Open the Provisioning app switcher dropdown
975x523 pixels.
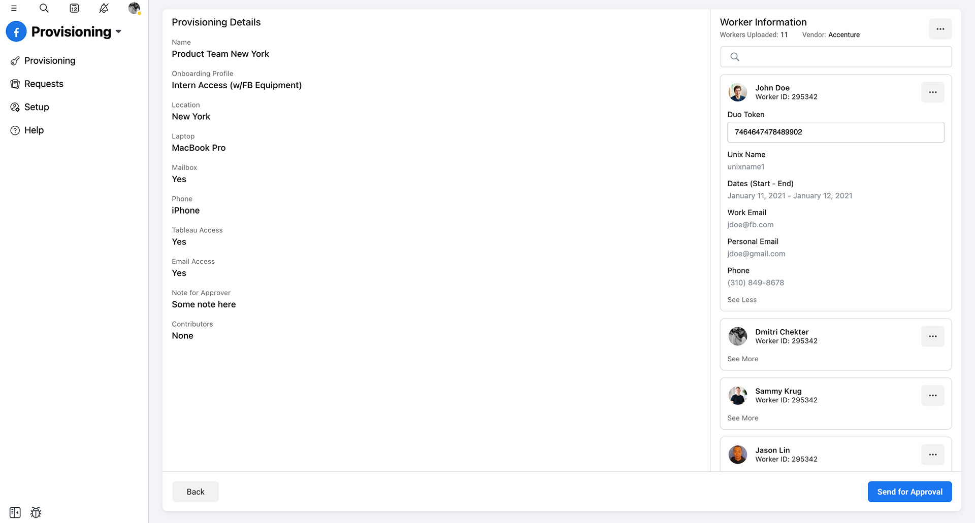(x=118, y=31)
